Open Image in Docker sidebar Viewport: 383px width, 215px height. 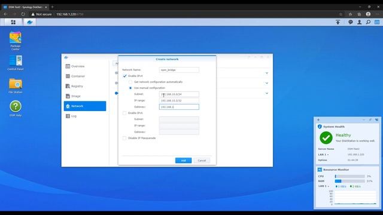click(85, 96)
